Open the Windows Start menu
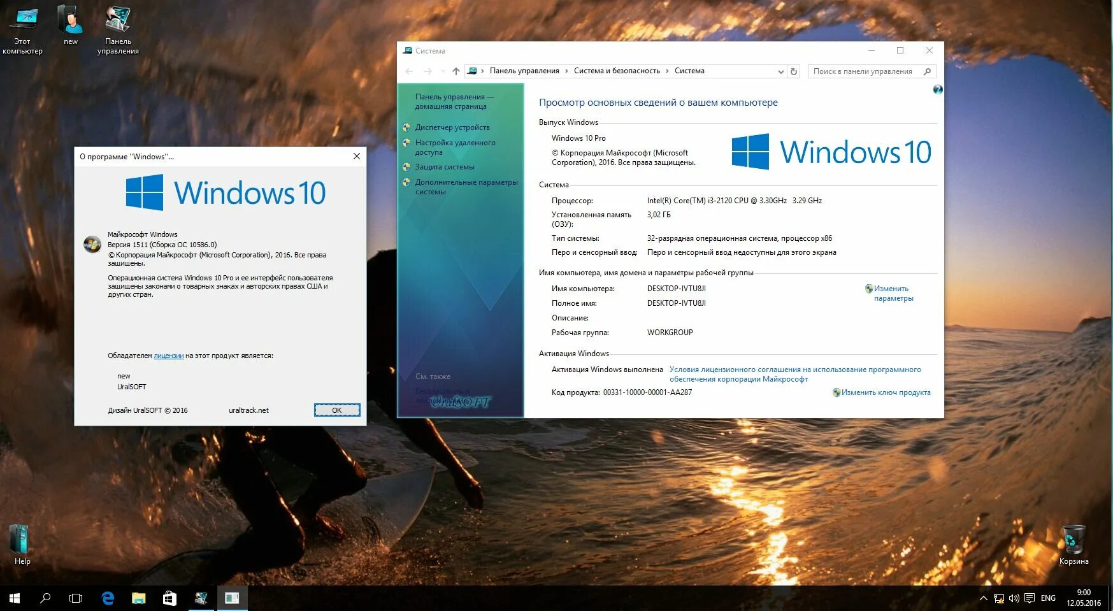 pyautogui.click(x=15, y=598)
